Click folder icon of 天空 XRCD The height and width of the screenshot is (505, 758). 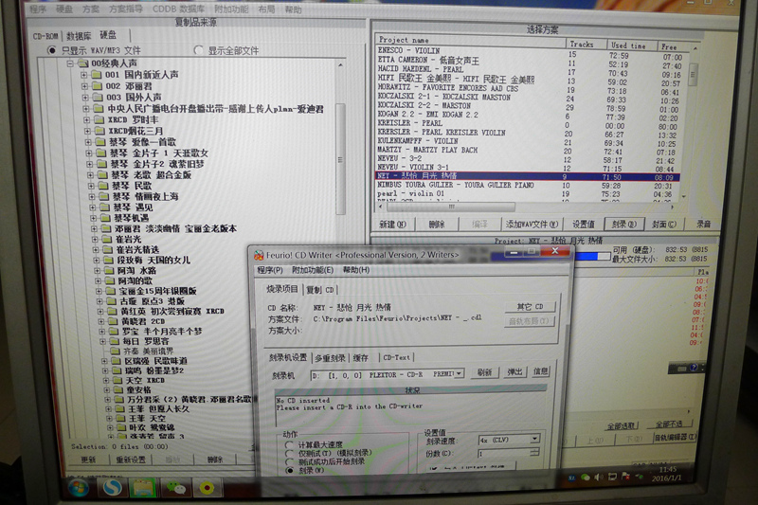click(x=117, y=380)
